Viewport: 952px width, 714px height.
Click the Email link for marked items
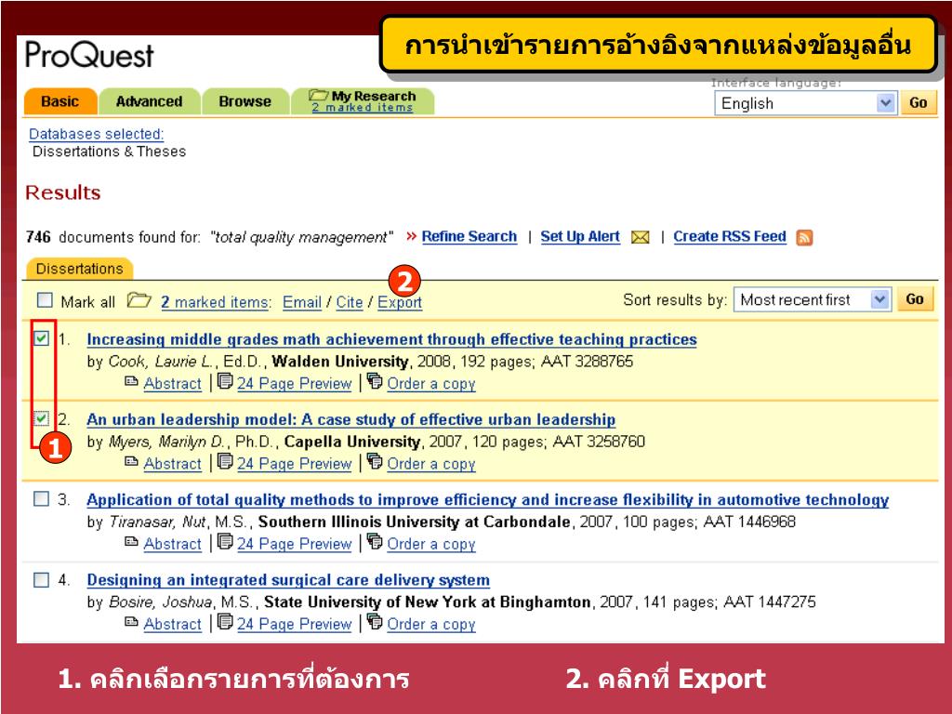[302, 302]
